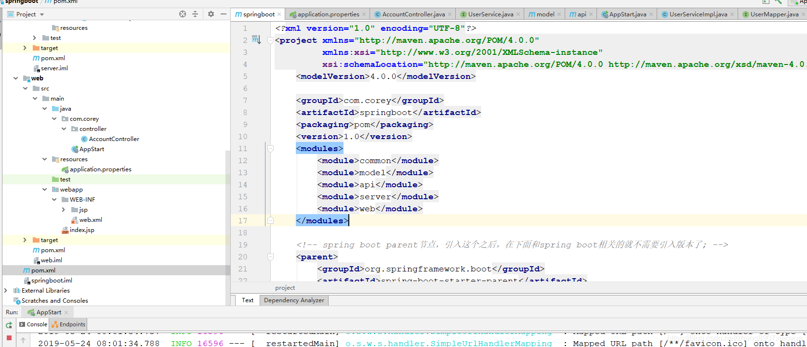Close the AppStart run tab
The height and width of the screenshot is (347, 807).
click(66, 312)
